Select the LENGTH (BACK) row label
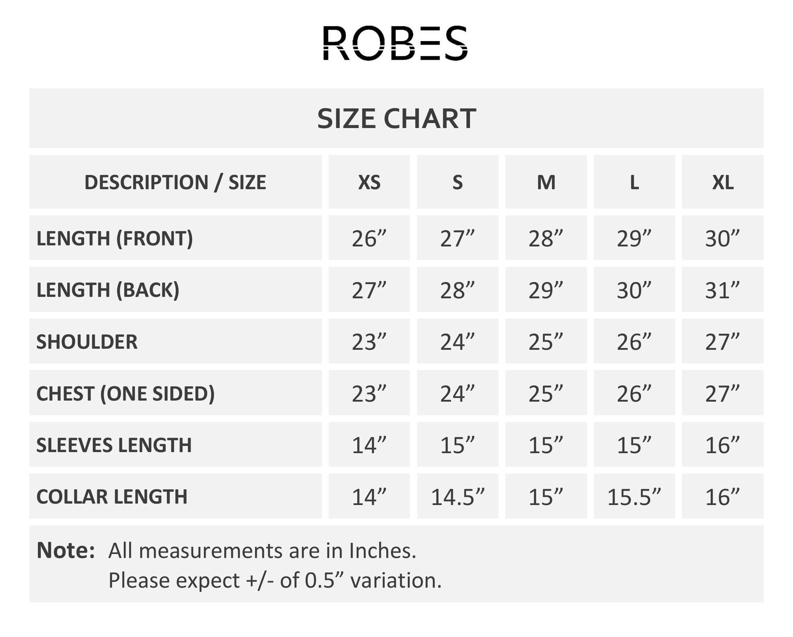The width and height of the screenshot is (793, 637). [x=108, y=290]
